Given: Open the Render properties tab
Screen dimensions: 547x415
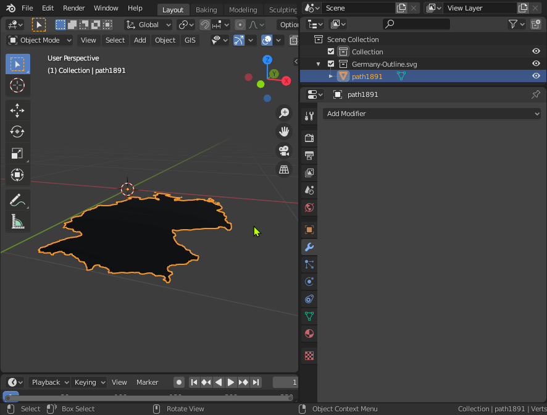Looking at the screenshot, I should [309, 138].
